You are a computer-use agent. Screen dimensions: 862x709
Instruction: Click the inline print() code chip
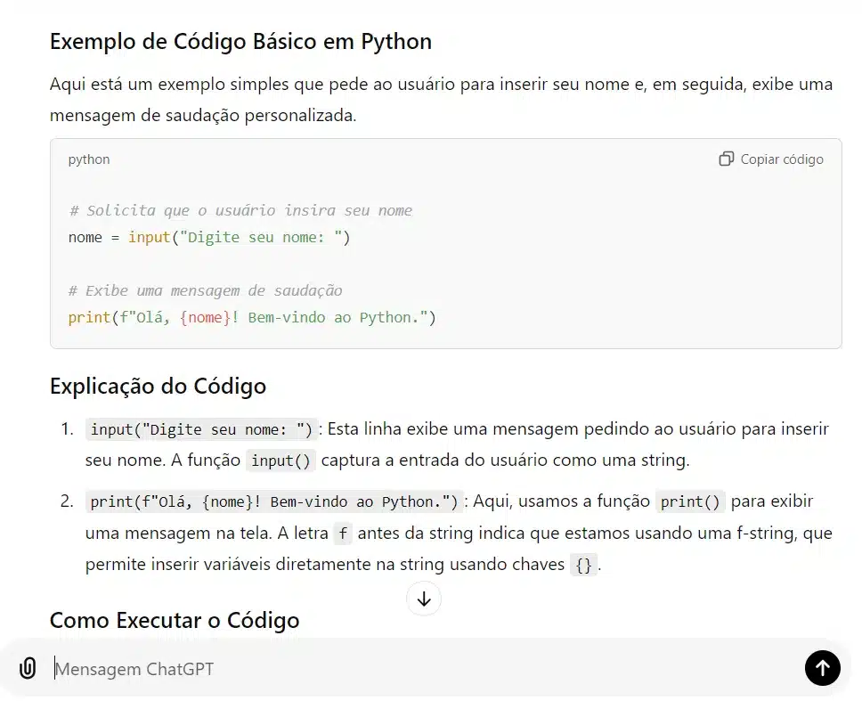pyautogui.click(x=691, y=501)
